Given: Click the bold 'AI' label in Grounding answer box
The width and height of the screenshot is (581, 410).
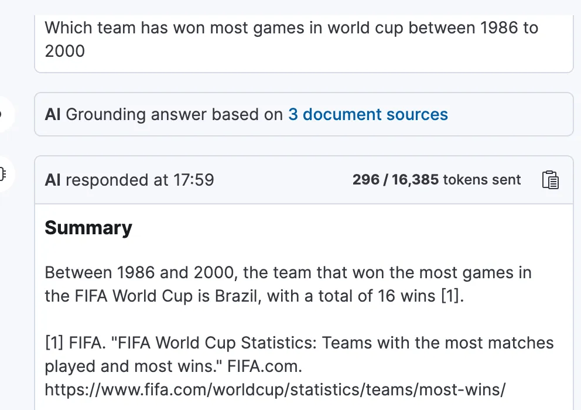Looking at the screenshot, I should [x=53, y=114].
